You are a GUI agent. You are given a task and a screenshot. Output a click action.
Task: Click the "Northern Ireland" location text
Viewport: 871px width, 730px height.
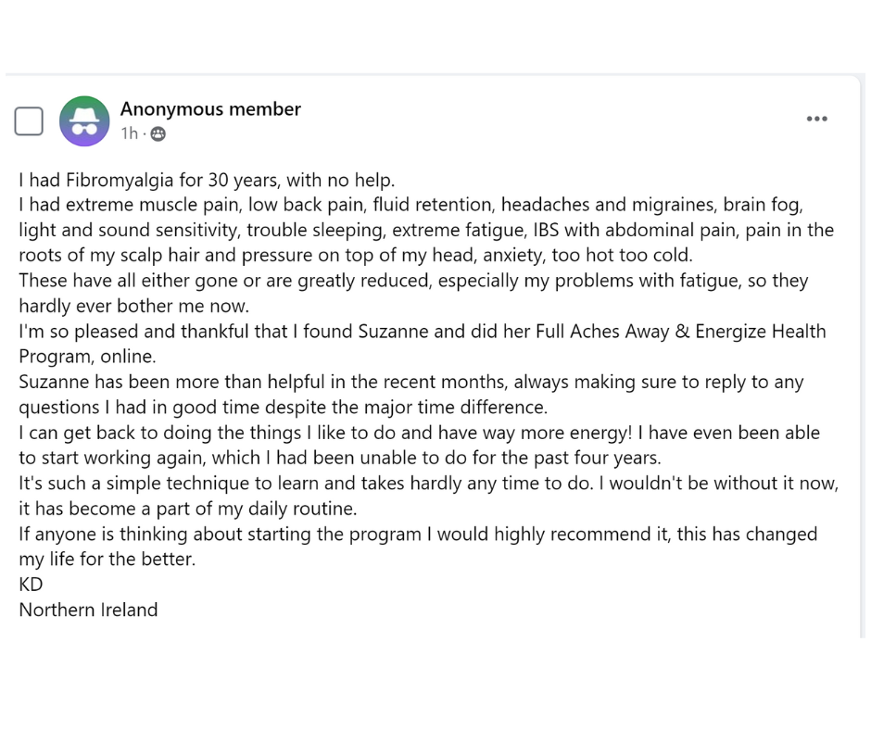click(88, 610)
